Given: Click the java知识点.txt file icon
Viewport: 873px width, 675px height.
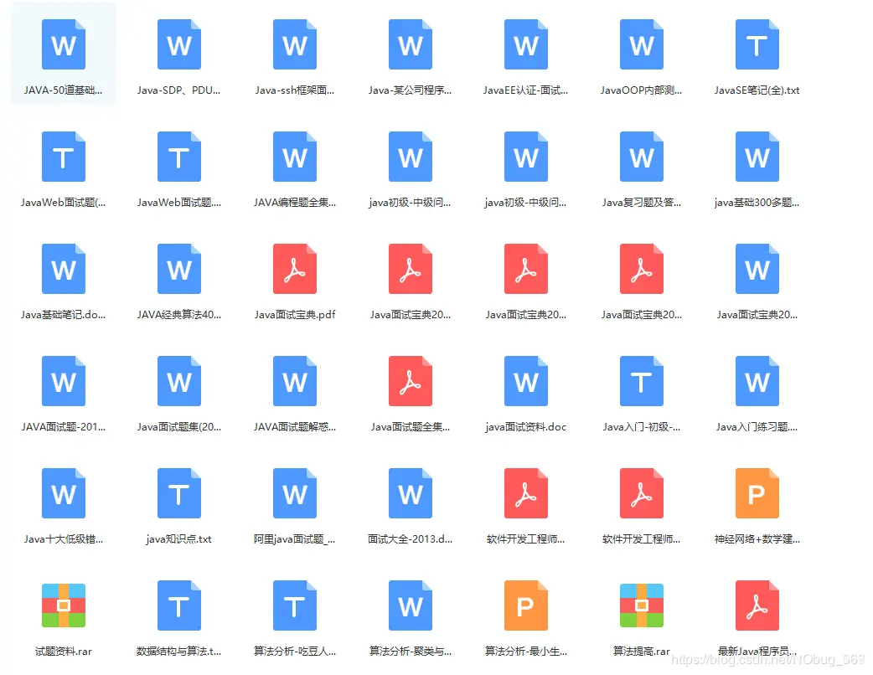Looking at the screenshot, I should click(x=178, y=493).
